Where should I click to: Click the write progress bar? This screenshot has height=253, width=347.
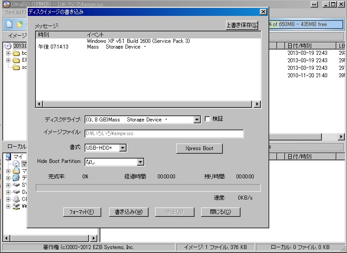click(x=148, y=188)
